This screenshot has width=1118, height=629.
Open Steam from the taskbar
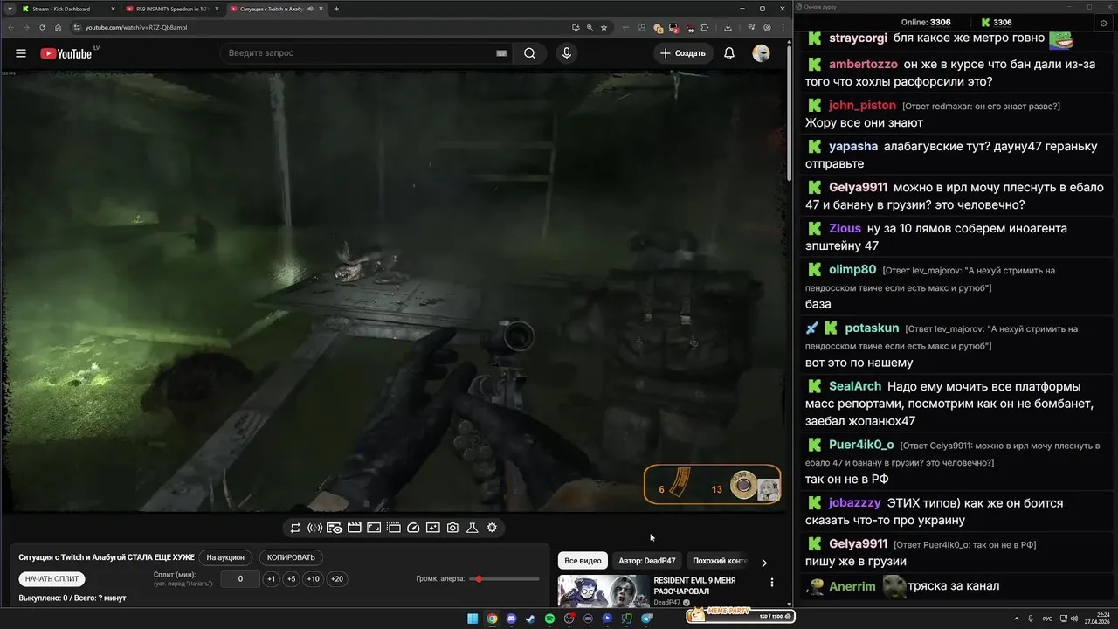coord(530,619)
